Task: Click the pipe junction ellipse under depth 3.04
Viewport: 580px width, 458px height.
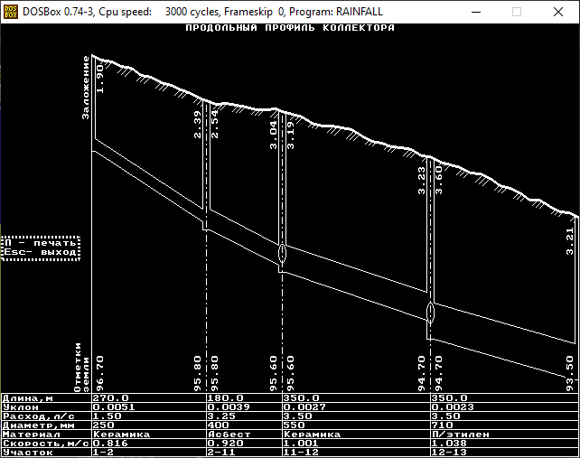Action: pyautogui.click(x=282, y=254)
